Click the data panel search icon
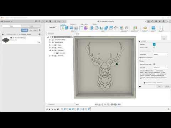Screen dimensions: 171x128 (39, 21)
